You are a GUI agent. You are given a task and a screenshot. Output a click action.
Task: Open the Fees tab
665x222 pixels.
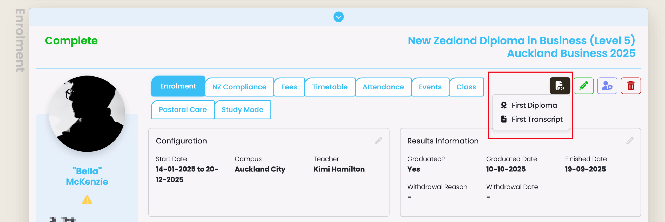tap(289, 87)
